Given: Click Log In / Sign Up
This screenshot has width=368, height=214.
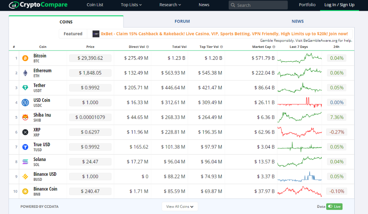Looking at the screenshot, I should click(x=339, y=5).
